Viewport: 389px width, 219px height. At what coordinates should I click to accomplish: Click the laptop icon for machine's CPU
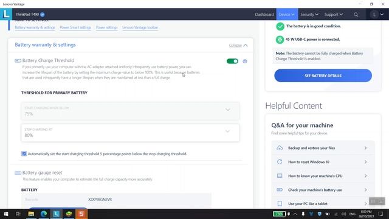tap(280, 176)
